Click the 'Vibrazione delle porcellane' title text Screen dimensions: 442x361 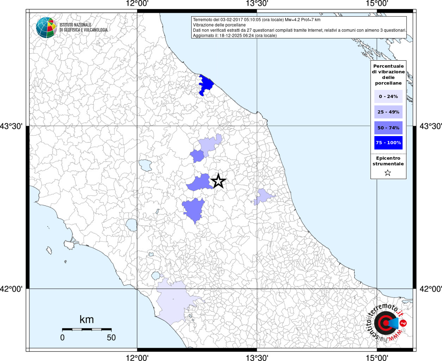pos(219,25)
